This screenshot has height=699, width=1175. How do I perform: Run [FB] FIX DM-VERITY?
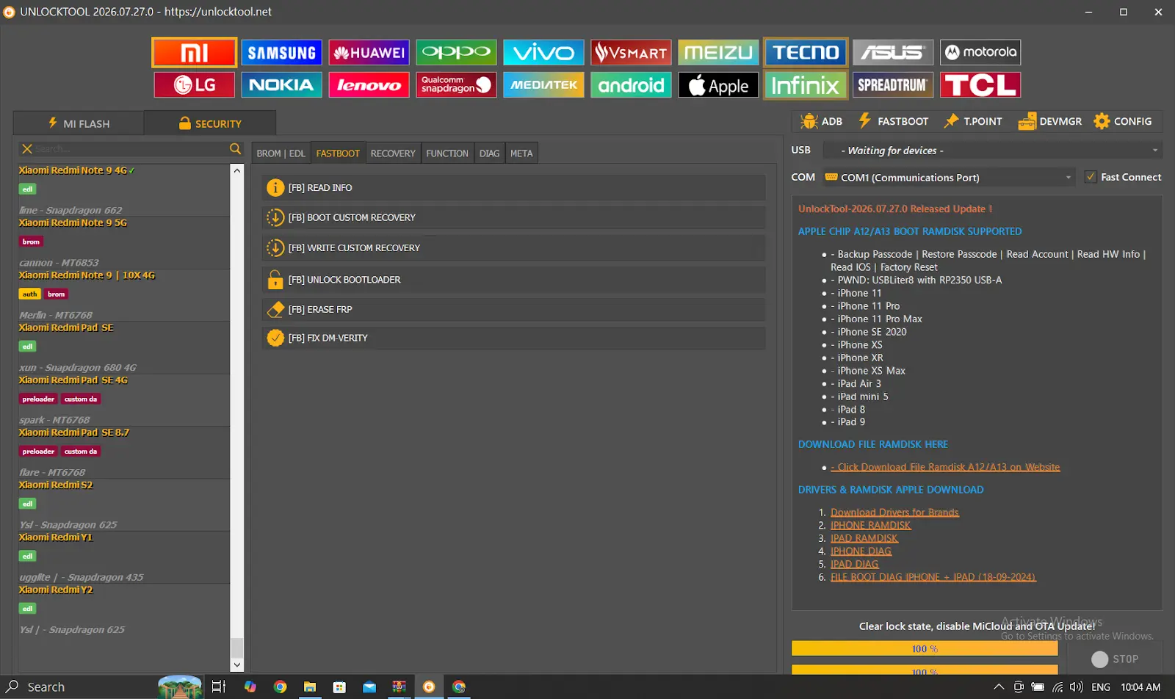(513, 338)
